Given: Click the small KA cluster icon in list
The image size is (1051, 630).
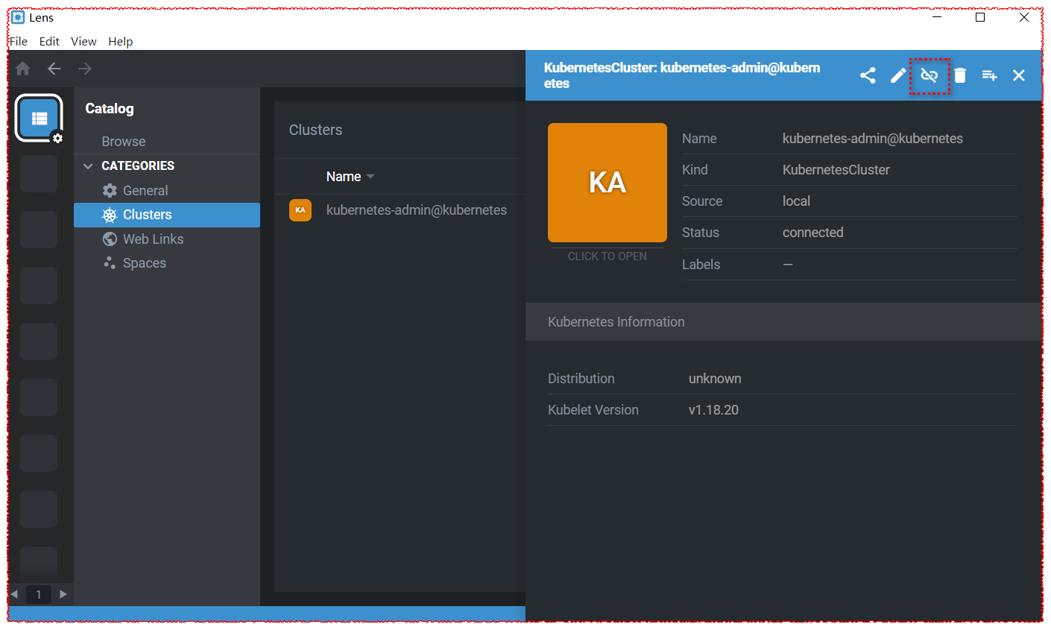Looking at the screenshot, I should (300, 210).
